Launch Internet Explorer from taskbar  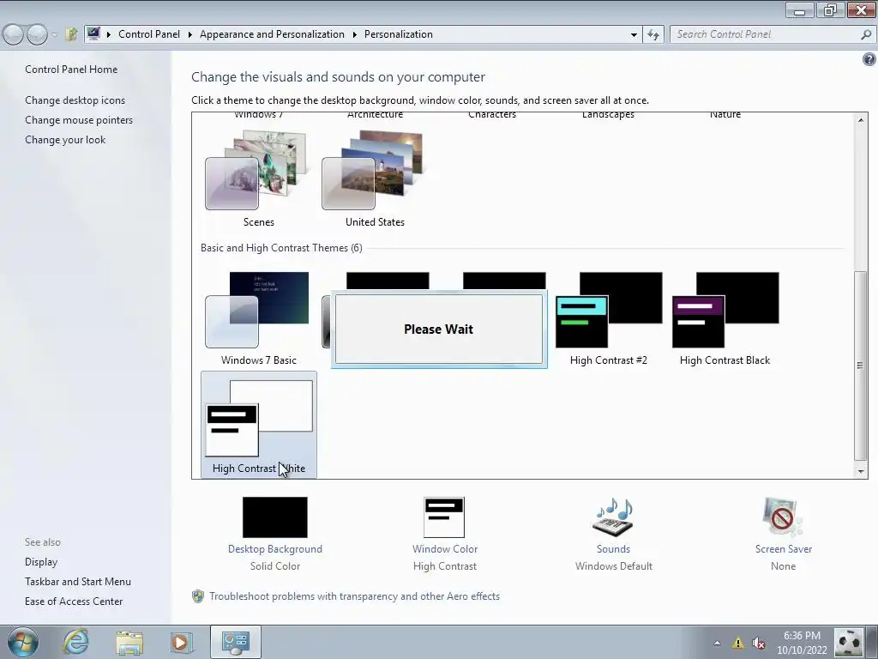click(x=75, y=642)
